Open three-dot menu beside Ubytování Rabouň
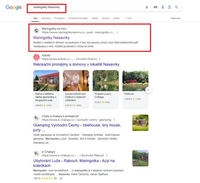The width and height of the screenshot is (200, 183). point(107,155)
